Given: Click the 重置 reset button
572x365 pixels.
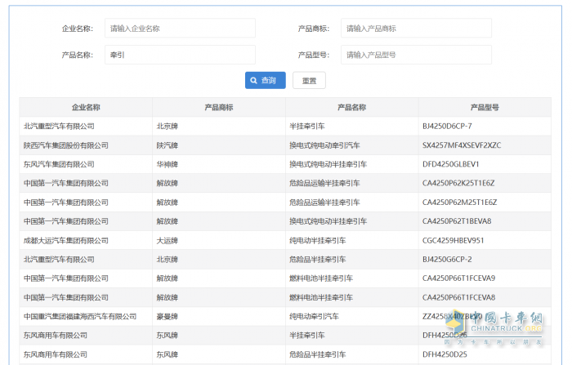Looking at the screenshot, I should point(309,81).
